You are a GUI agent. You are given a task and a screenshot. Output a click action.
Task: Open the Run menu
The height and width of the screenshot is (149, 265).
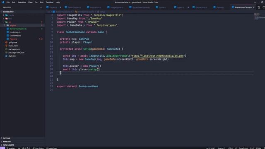coord(41,2)
